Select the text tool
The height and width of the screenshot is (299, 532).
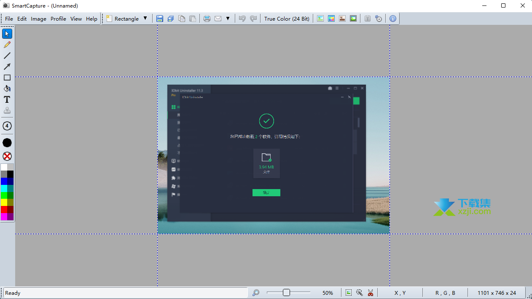click(x=7, y=99)
